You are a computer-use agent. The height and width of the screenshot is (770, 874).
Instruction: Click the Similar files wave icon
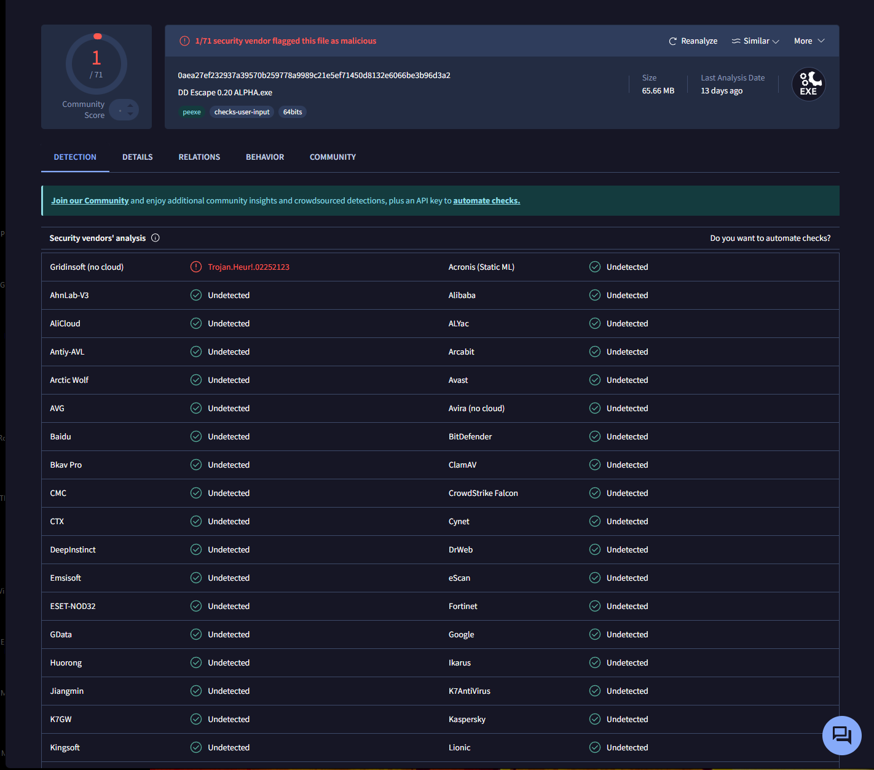point(736,41)
